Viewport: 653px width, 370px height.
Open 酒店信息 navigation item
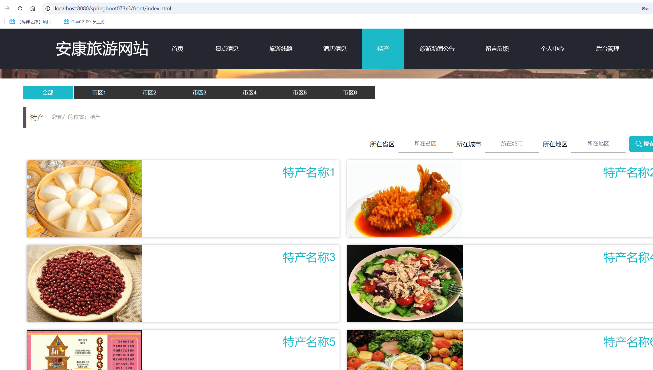click(335, 48)
